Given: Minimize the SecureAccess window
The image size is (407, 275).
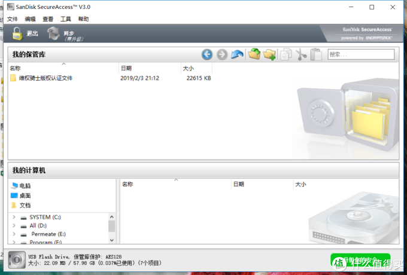Looking at the screenshot, I should [351, 7].
